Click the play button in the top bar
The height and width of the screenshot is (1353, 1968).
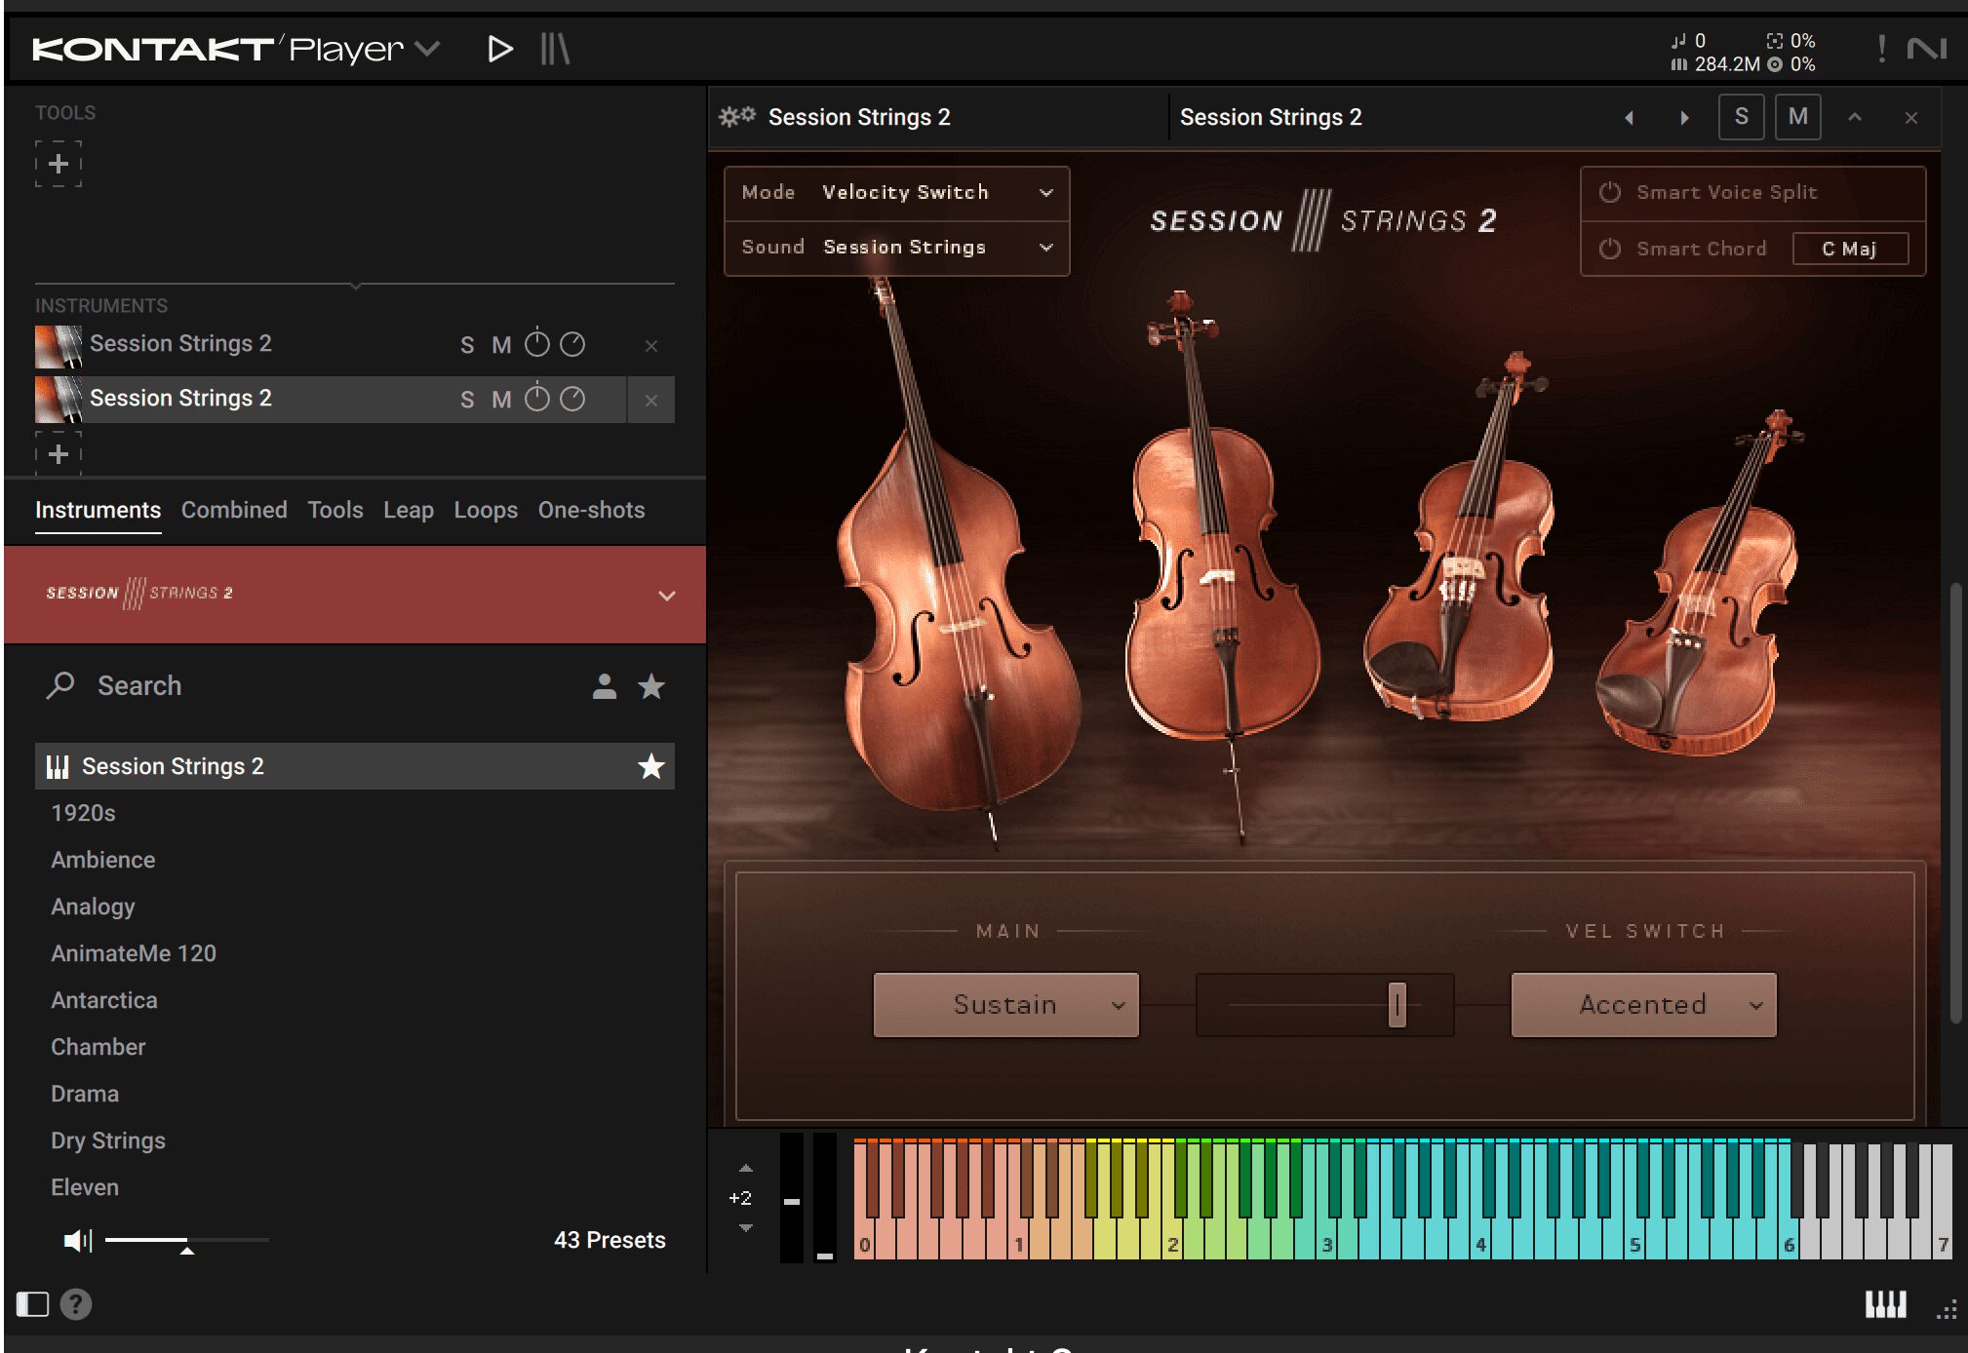click(499, 49)
